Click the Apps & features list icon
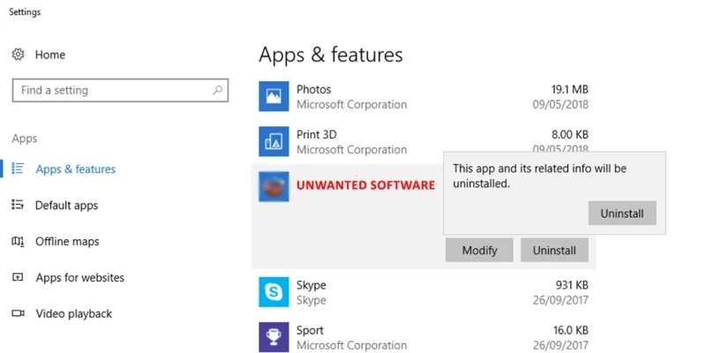Screen dimensions: 706x353 [18, 169]
